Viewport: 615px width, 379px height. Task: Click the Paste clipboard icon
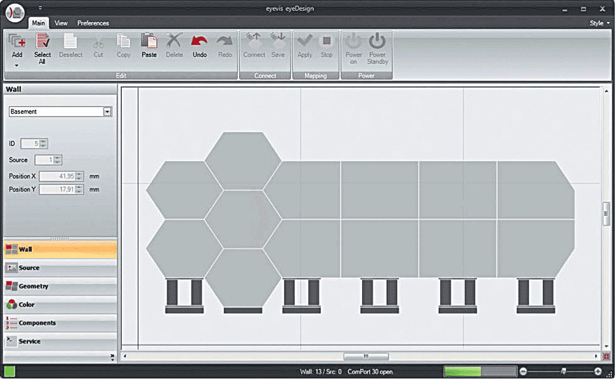[149, 42]
